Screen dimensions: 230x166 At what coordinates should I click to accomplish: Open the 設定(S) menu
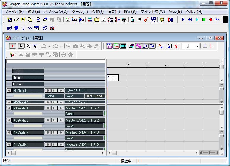pos(130,12)
